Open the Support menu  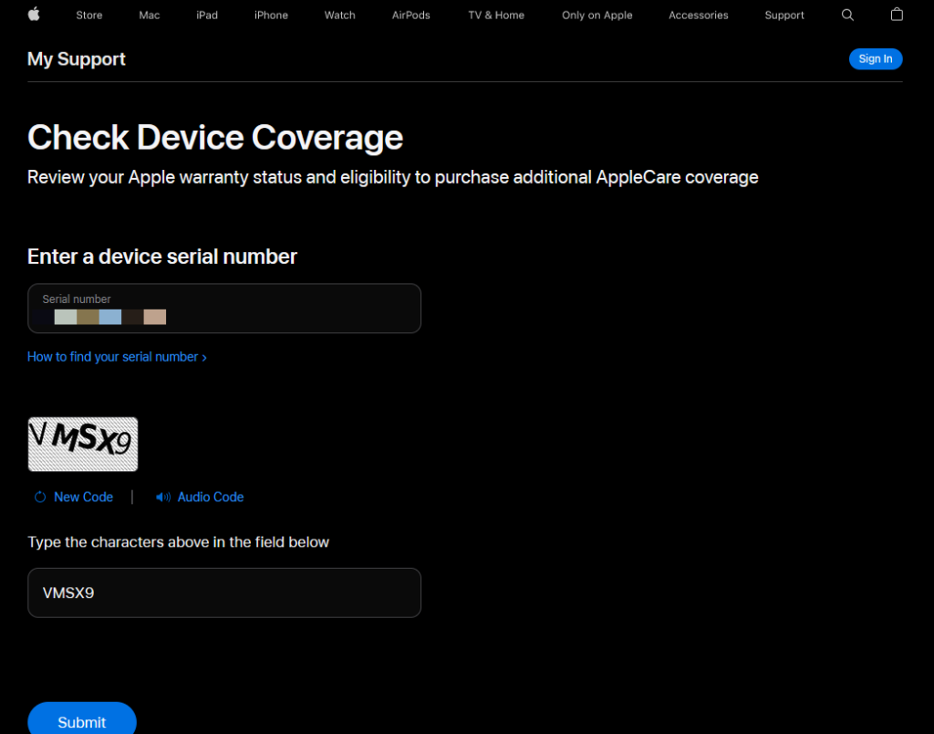pos(784,15)
